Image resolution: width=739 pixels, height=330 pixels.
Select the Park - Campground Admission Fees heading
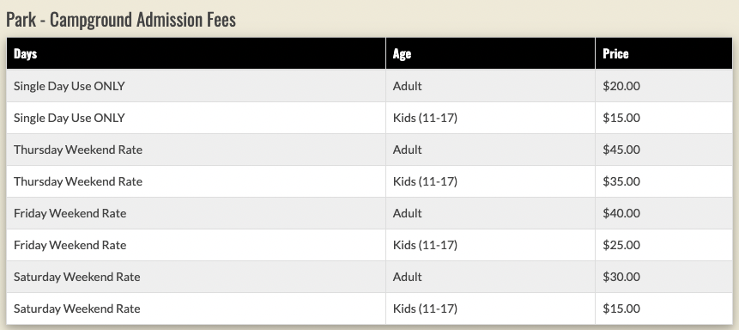tap(121, 20)
